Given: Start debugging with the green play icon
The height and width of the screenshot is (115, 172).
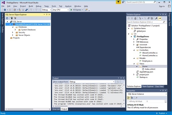Looking at the screenshot, I should click(71, 10).
